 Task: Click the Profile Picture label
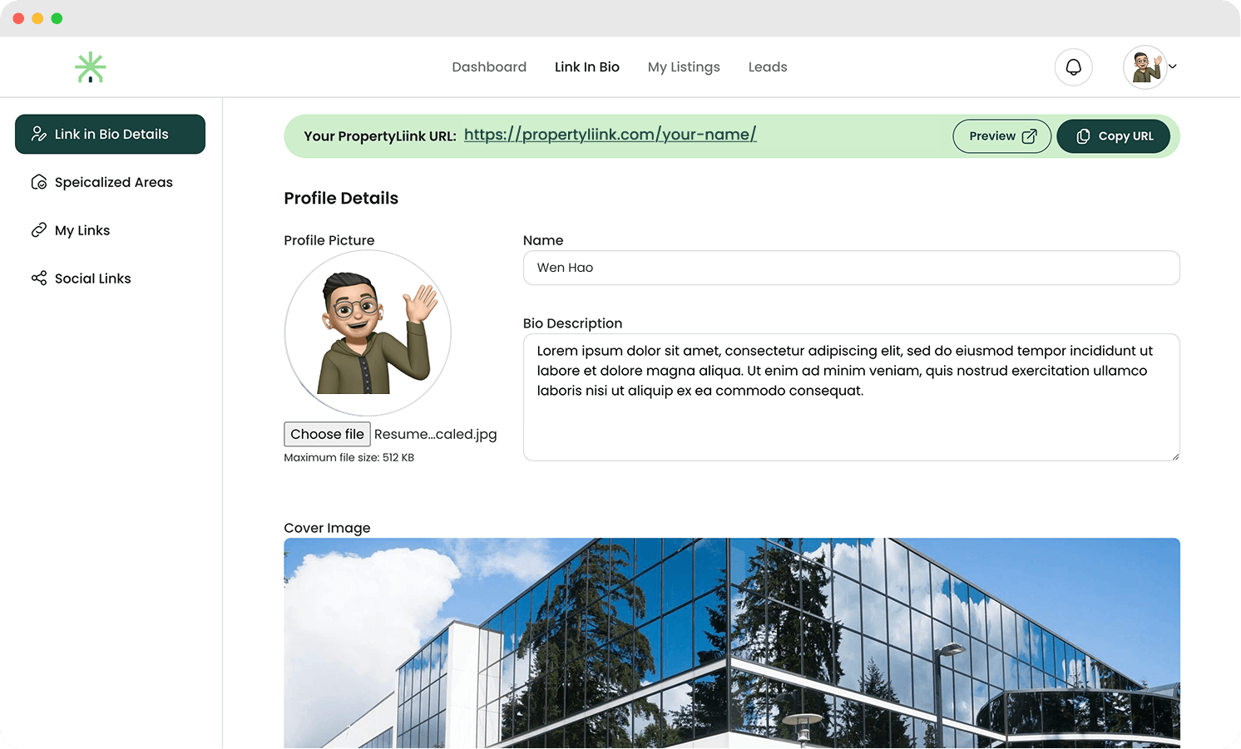(329, 240)
